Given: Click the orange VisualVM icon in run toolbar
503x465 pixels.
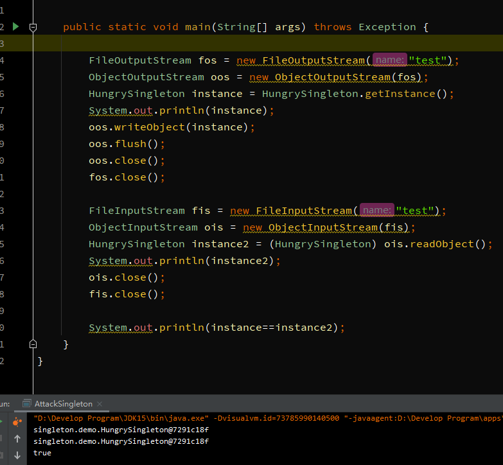Looking at the screenshot, I should coord(17,423).
